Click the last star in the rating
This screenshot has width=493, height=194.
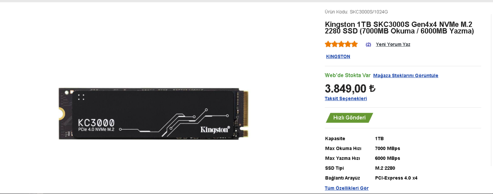354,44
